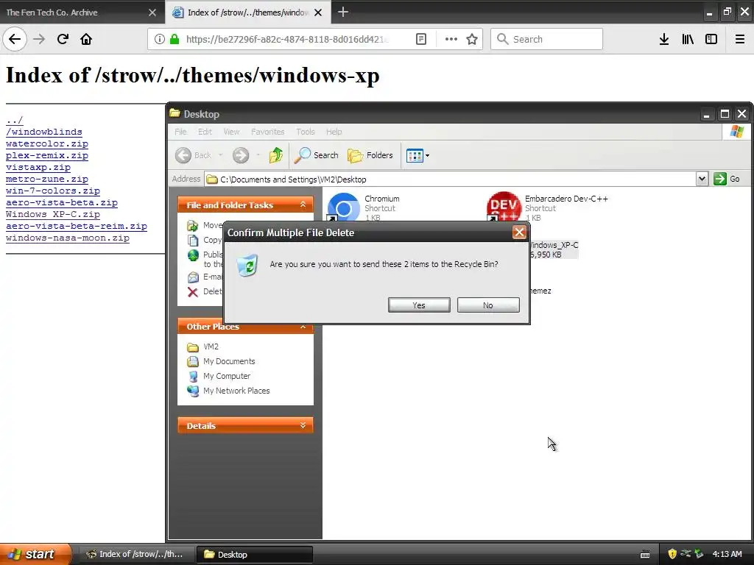
Task: Expand the Explorer Address bar dropdown
Action: tap(702, 179)
